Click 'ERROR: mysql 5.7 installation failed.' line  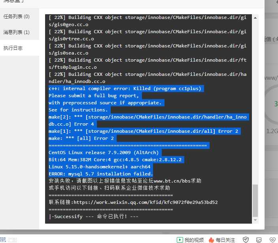(x=101, y=174)
